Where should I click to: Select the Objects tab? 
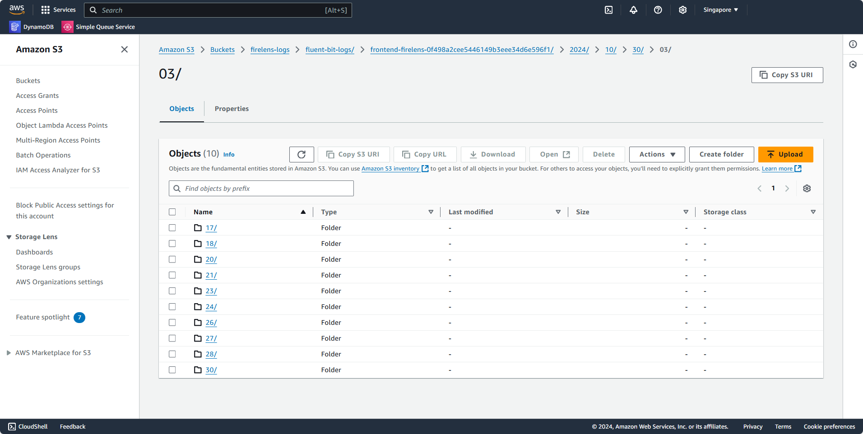182,109
